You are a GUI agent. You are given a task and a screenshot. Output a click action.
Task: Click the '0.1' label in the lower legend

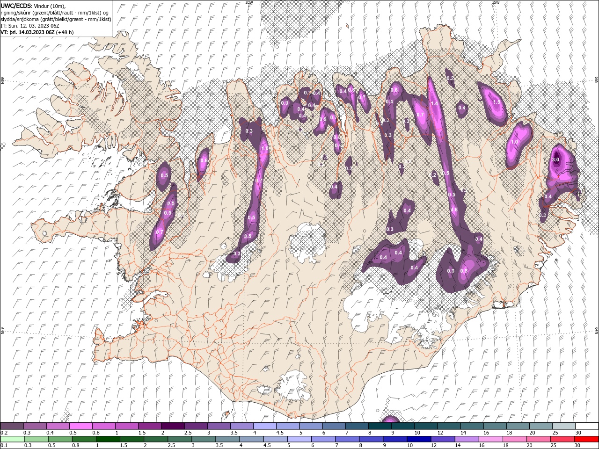(x=4, y=446)
